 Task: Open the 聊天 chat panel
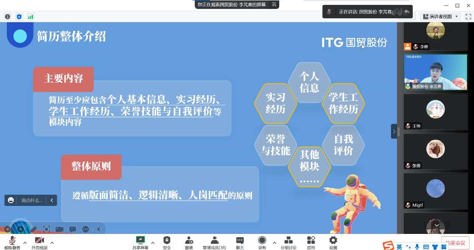pos(240,243)
